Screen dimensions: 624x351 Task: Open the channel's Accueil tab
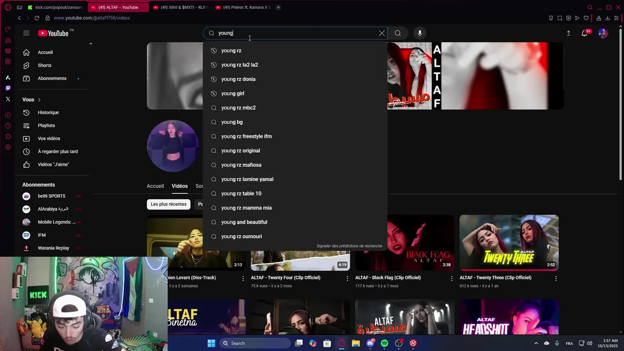[155, 186]
